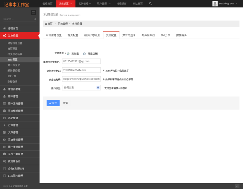Click the 支付设置 breadcrumb text

77,24
